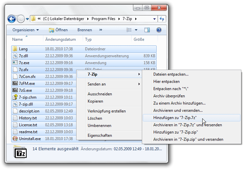Click the 7zFM.exe file name
This screenshot has width=243, height=169.
27,83
